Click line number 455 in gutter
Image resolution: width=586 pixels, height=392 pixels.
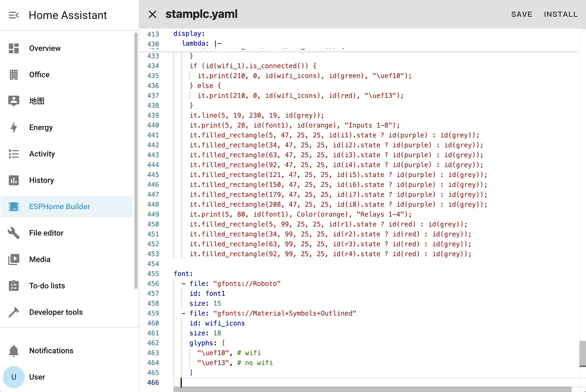(x=153, y=274)
